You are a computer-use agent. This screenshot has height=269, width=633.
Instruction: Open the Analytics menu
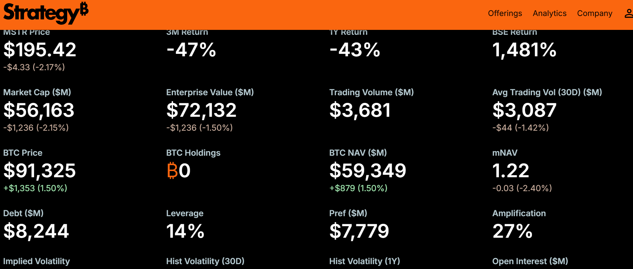549,14
